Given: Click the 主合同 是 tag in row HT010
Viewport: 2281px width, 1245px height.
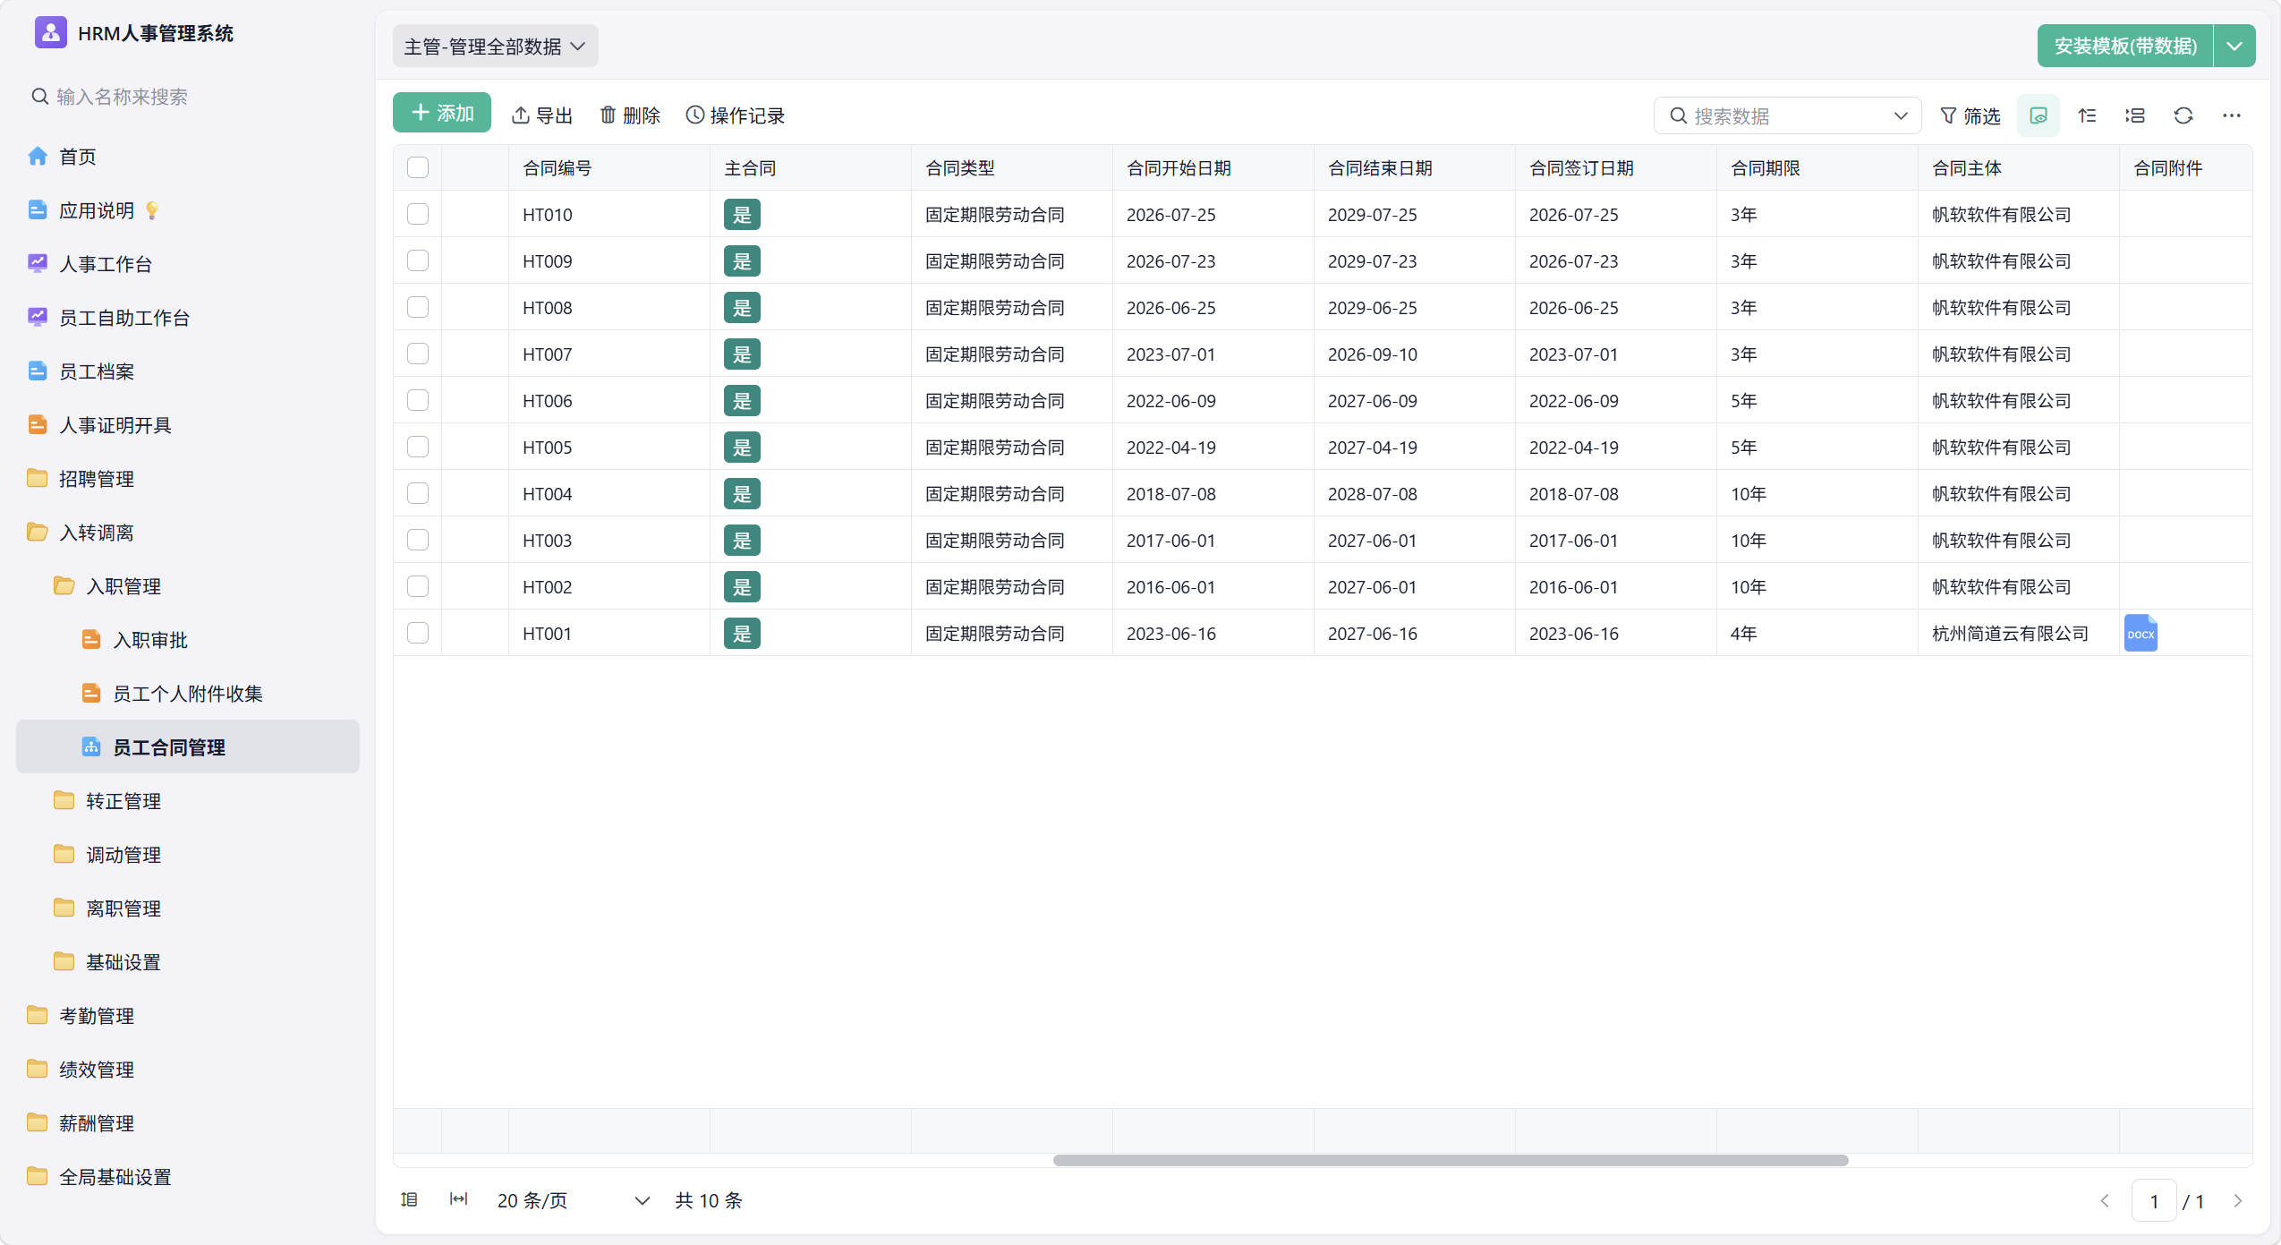Looking at the screenshot, I should (742, 215).
